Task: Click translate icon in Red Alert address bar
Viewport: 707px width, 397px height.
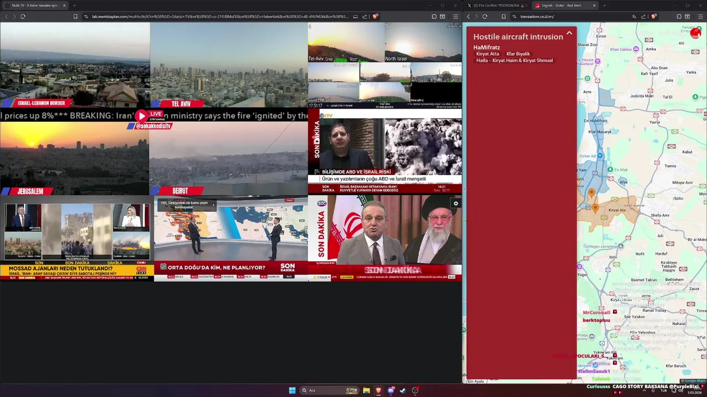Action: [x=634, y=17]
